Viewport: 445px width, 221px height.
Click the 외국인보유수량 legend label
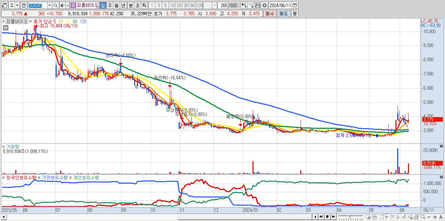pos(21,177)
